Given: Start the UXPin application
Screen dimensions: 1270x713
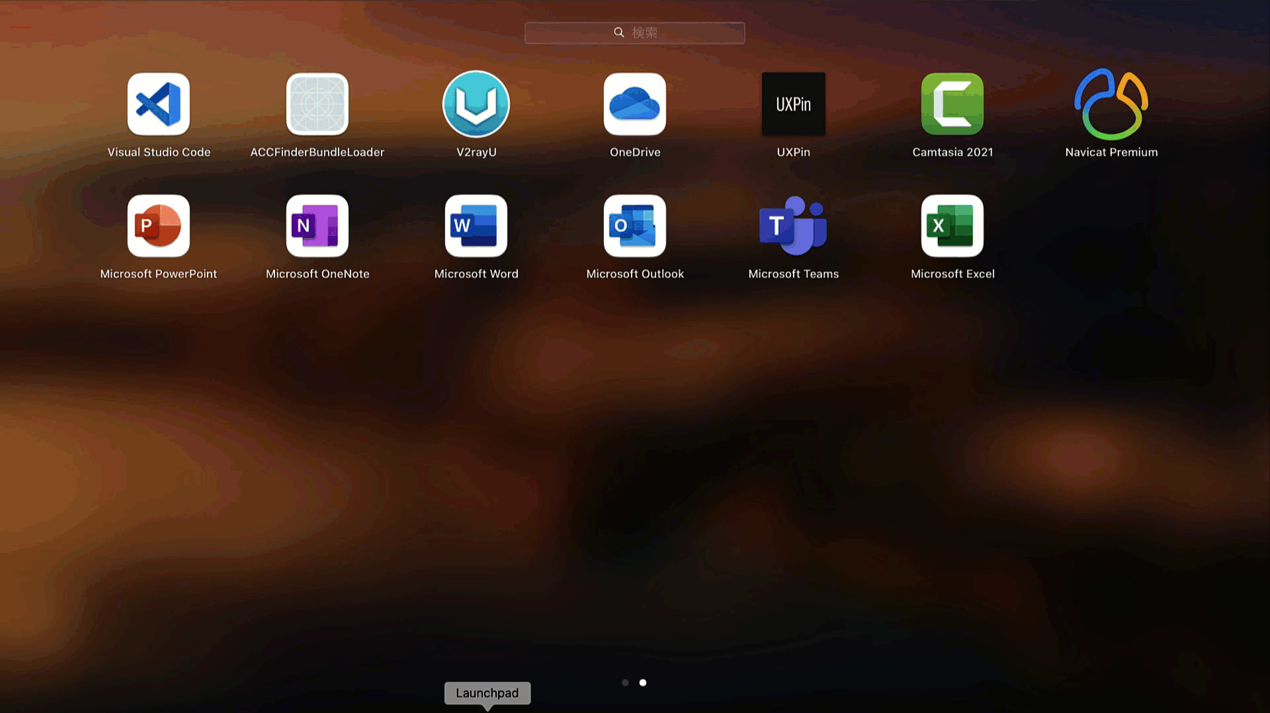Looking at the screenshot, I should 793,104.
